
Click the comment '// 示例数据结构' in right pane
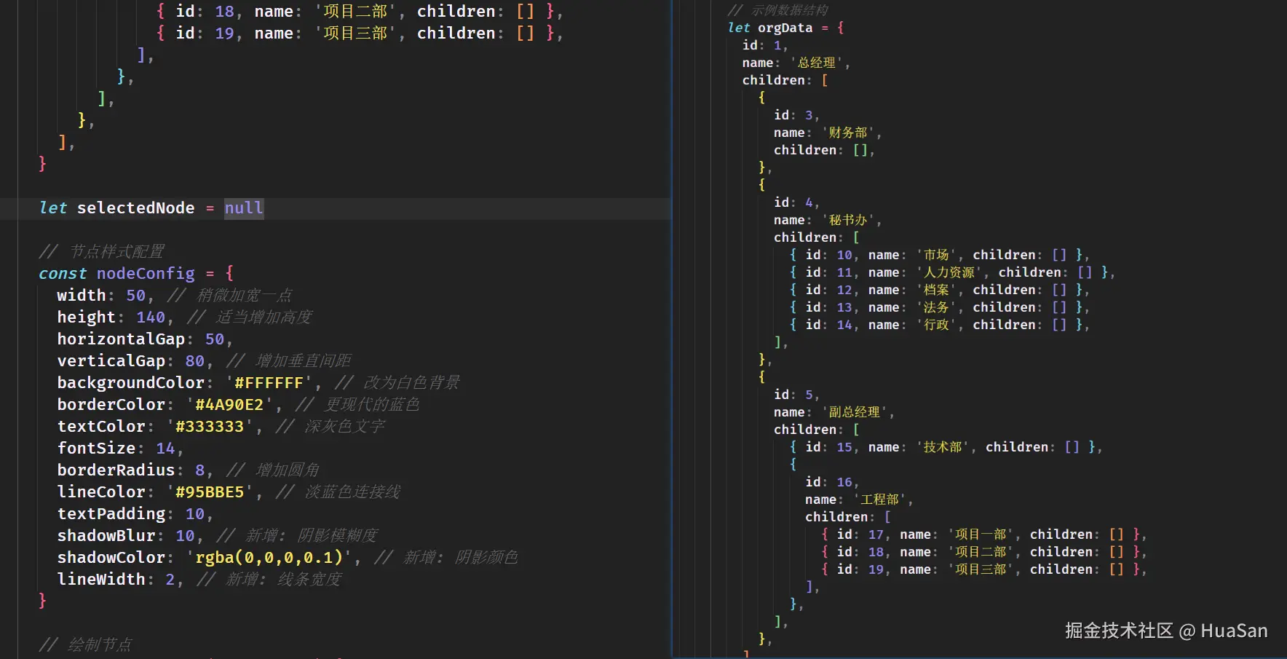(777, 10)
